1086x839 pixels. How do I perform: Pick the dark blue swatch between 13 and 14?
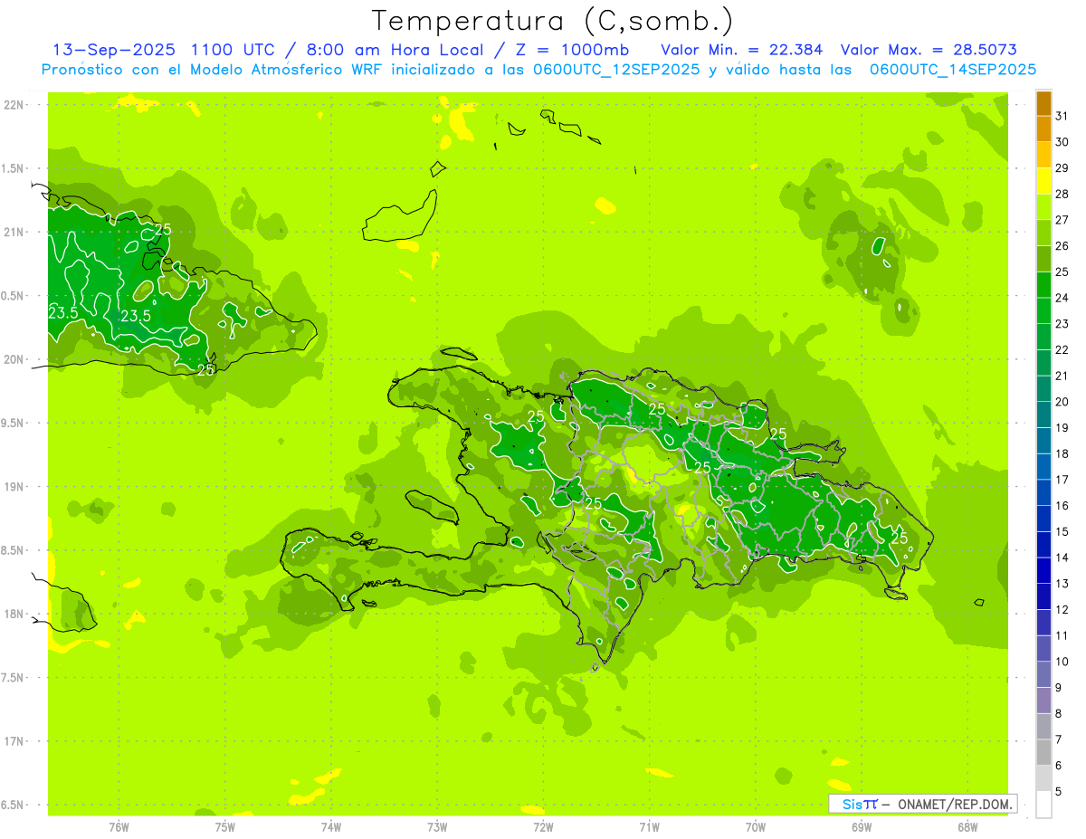(x=1043, y=570)
